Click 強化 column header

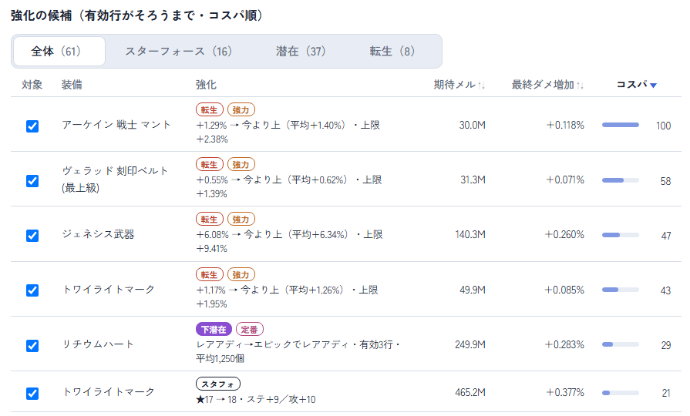click(206, 85)
